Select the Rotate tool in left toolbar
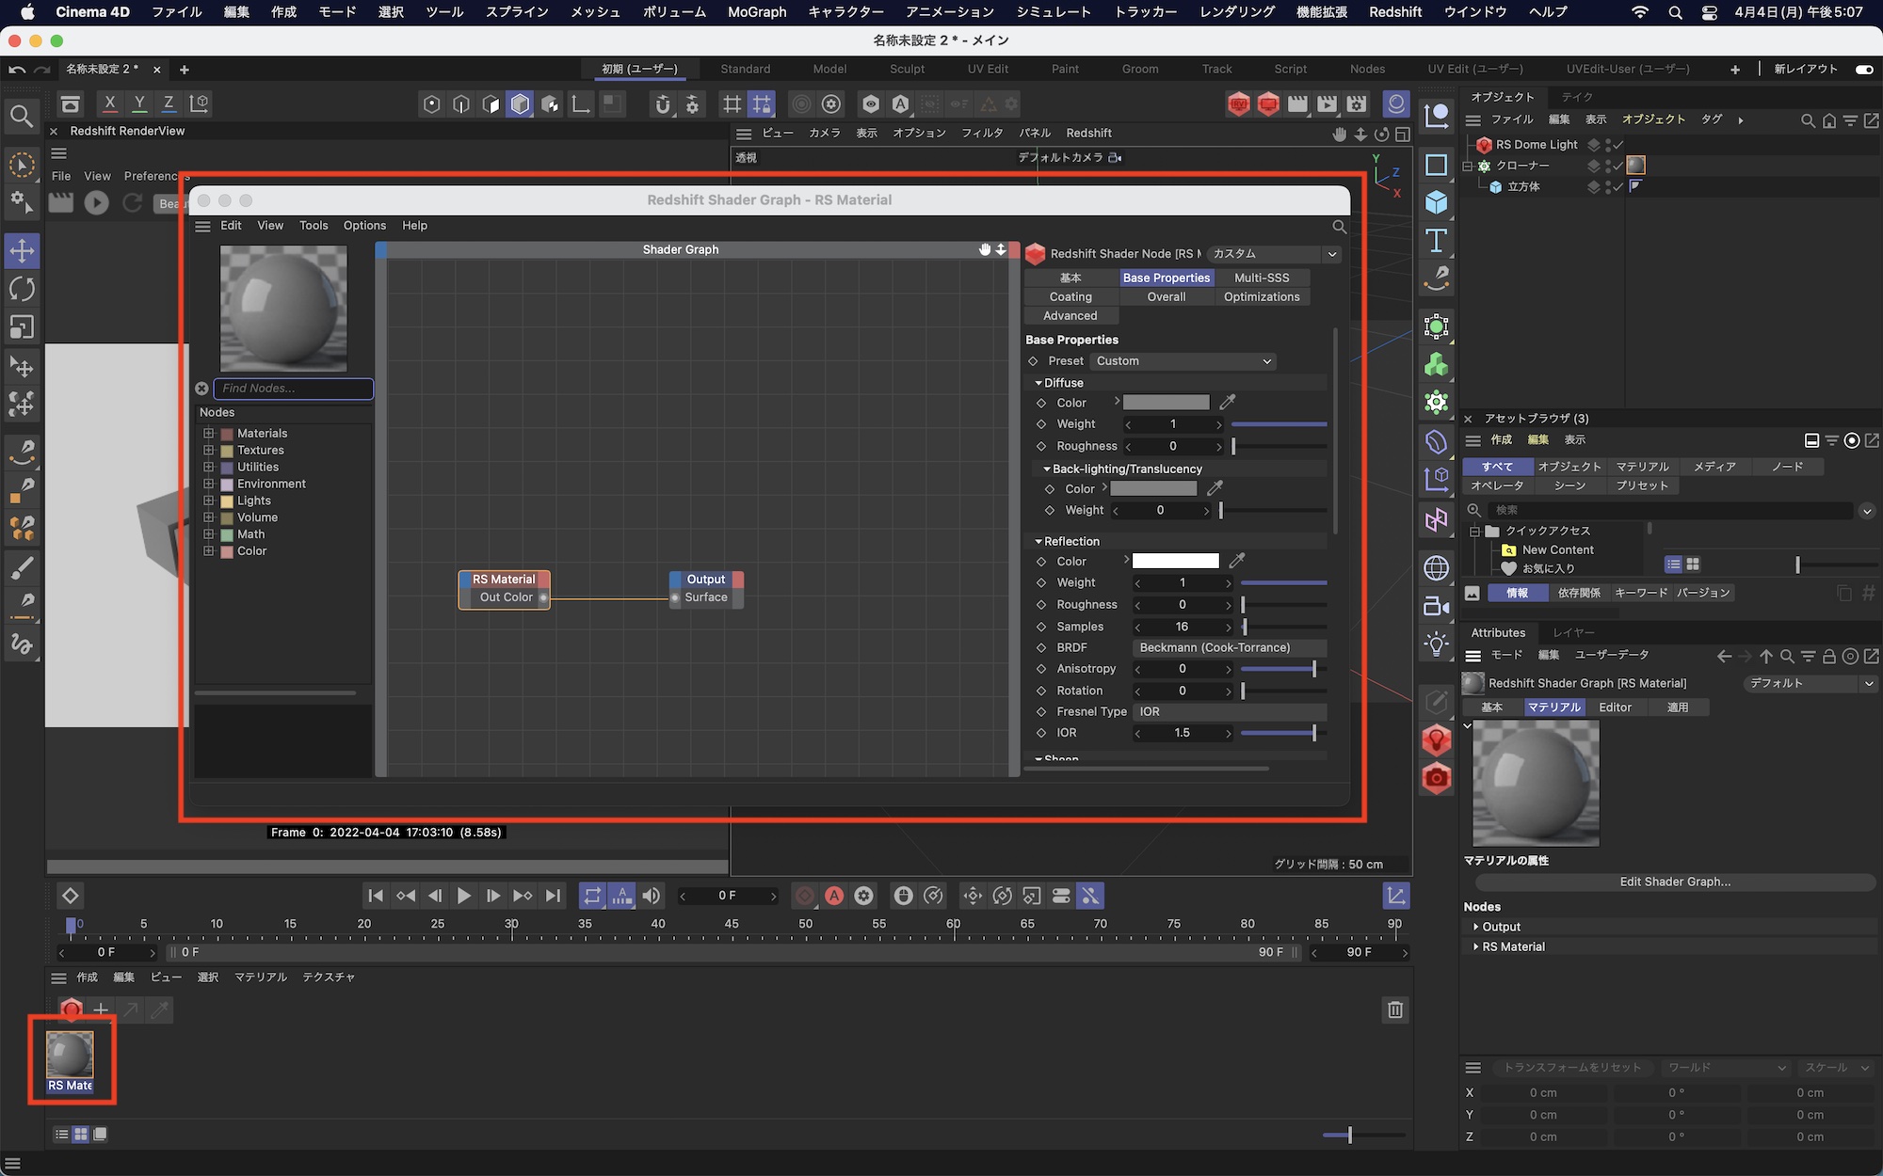 [x=22, y=289]
